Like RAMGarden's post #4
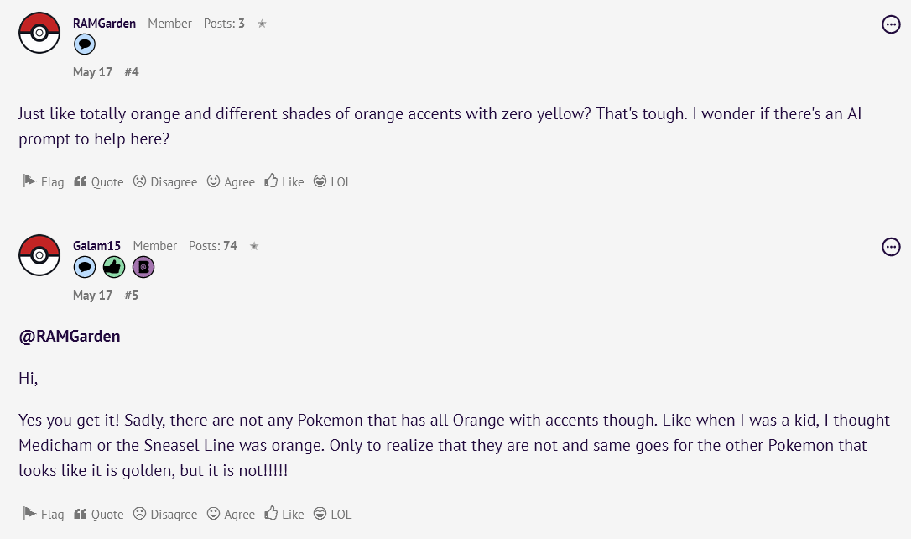The image size is (911, 539). (x=284, y=181)
